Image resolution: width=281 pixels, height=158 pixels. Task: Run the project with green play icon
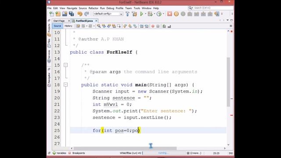141,14
